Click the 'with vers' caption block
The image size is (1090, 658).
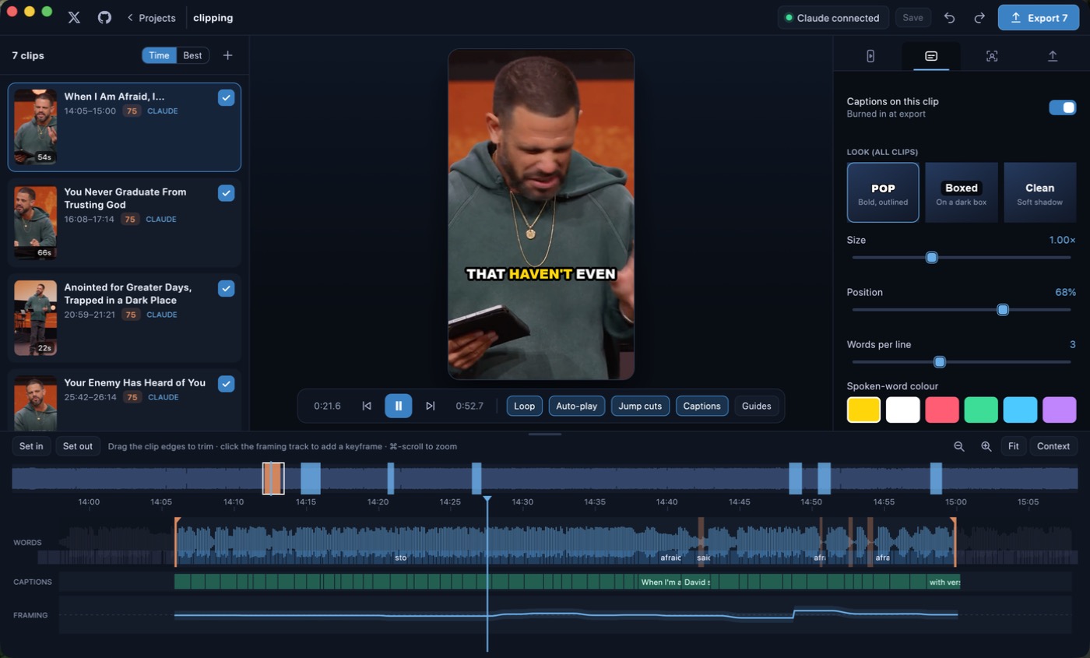944,582
